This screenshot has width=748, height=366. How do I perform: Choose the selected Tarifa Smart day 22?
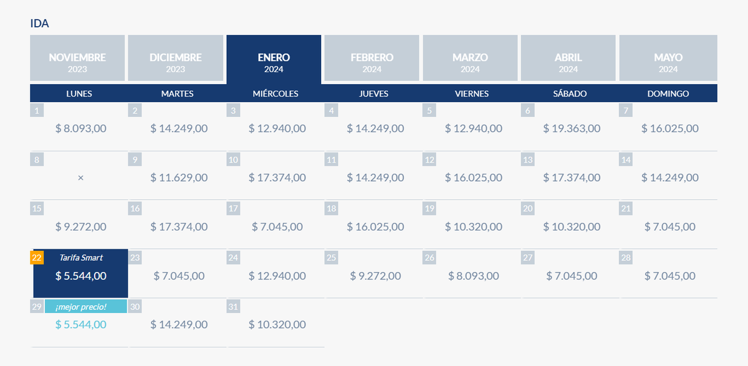80,274
